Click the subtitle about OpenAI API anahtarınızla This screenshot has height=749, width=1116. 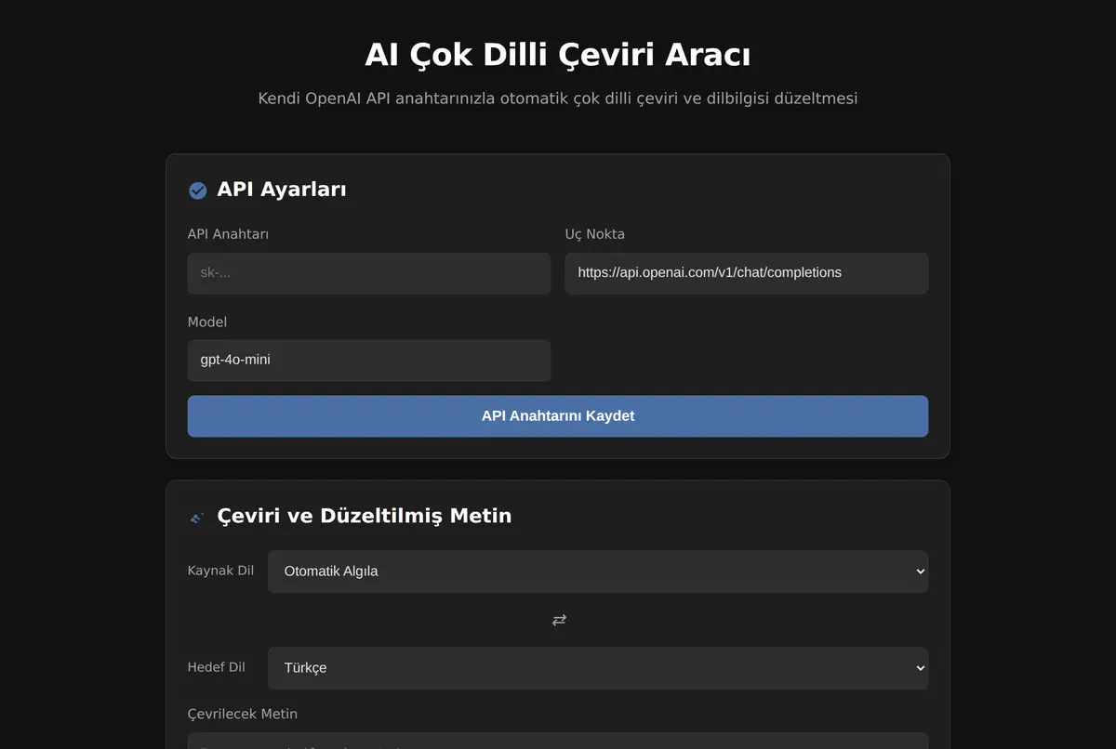(558, 98)
